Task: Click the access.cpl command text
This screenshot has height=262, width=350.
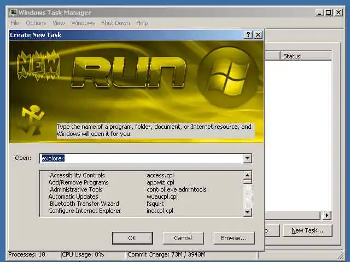Action: pyautogui.click(x=160, y=175)
